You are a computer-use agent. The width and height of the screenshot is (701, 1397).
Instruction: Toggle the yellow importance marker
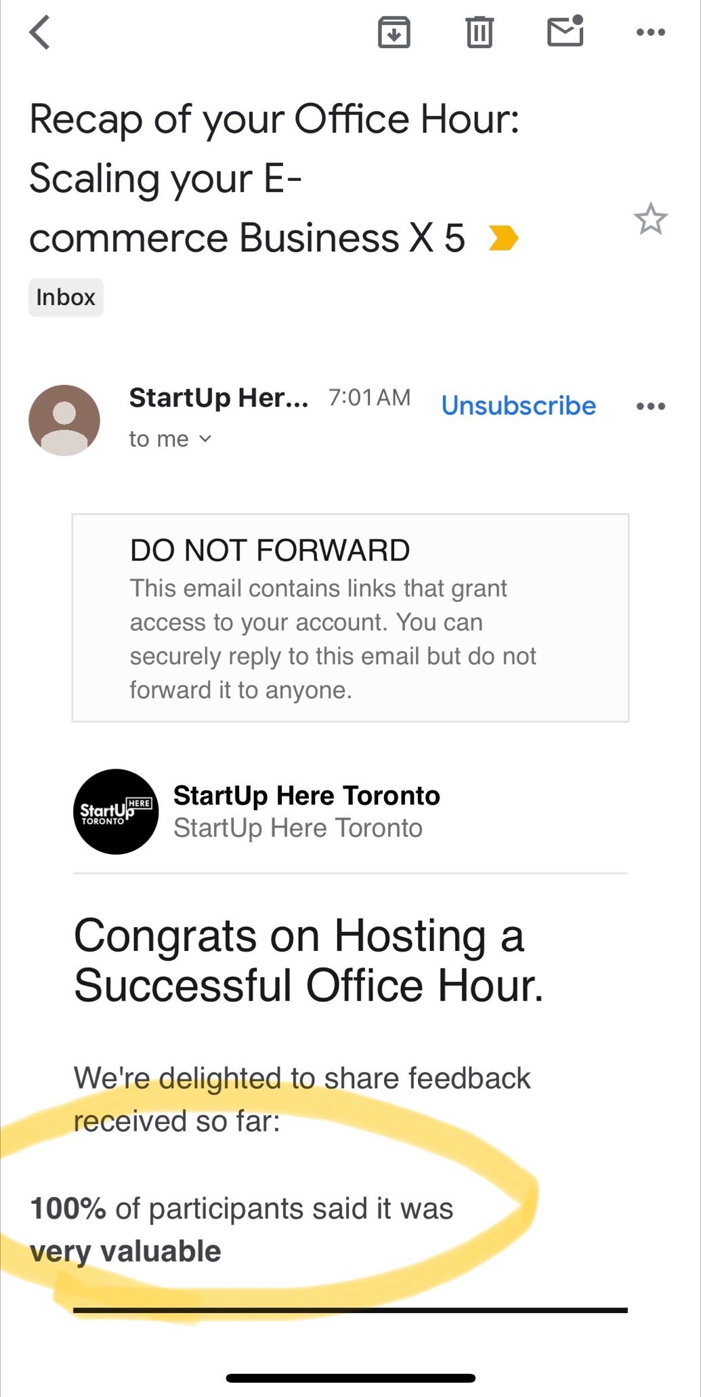[503, 238]
